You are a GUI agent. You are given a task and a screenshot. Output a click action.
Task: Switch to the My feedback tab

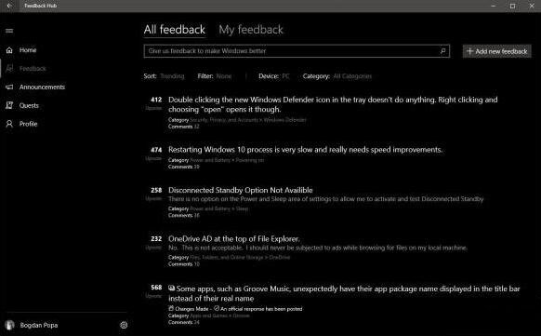click(x=251, y=30)
